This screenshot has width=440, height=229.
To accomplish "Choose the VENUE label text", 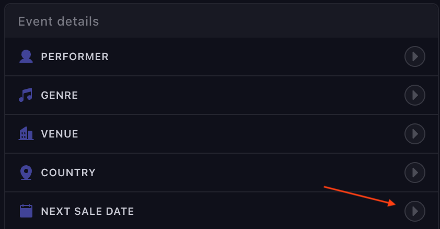I will pyautogui.click(x=60, y=134).
